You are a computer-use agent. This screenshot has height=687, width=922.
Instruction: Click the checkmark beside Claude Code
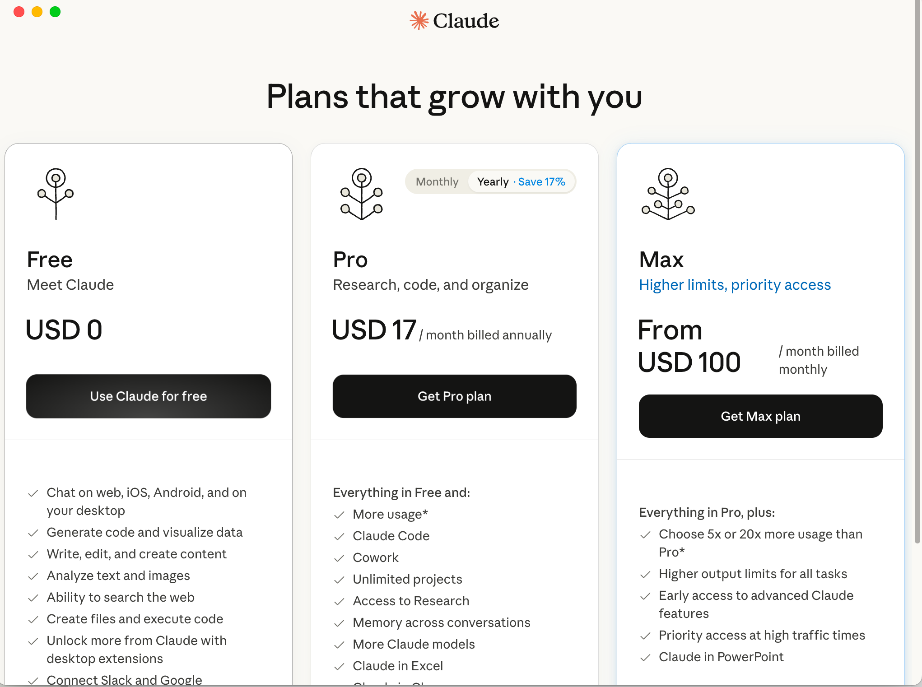[x=339, y=537]
